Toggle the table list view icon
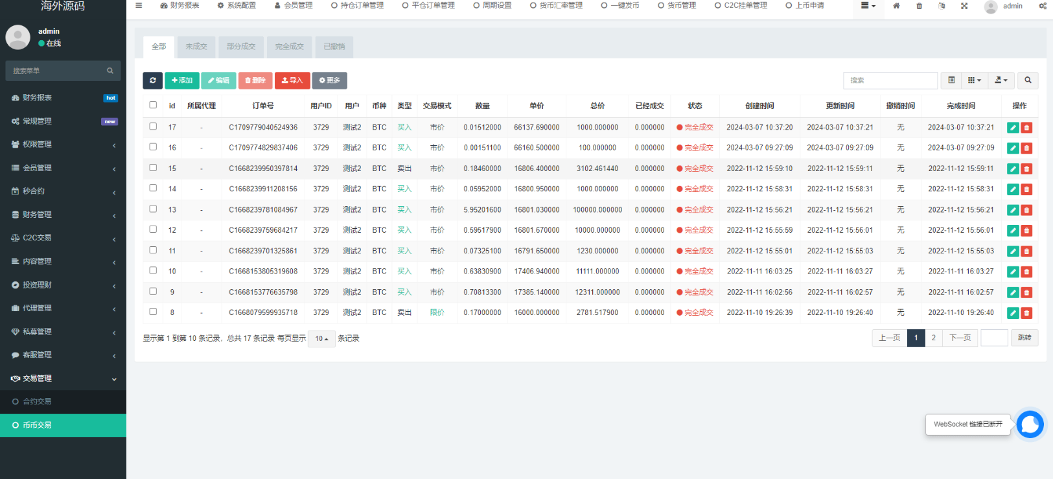 coord(951,80)
